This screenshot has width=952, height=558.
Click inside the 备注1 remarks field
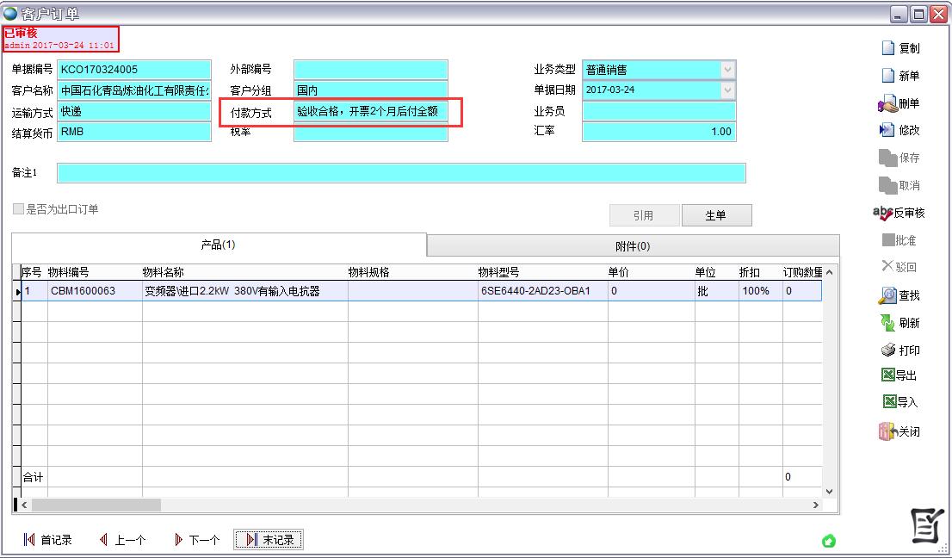coord(401,172)
